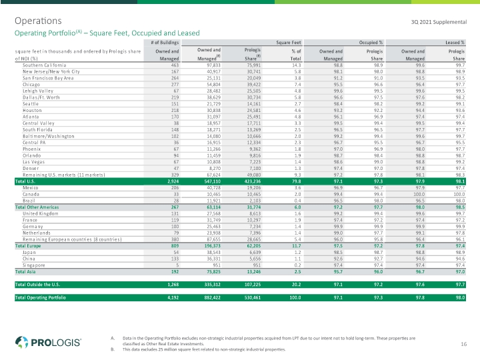
Task: Click Total U.S. owned square feet 547,110
Action: click(x=212, y=181)
